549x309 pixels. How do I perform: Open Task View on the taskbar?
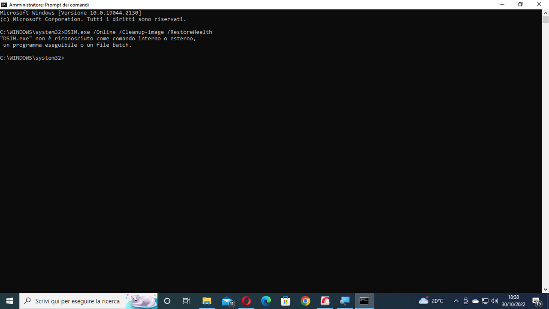187,301
